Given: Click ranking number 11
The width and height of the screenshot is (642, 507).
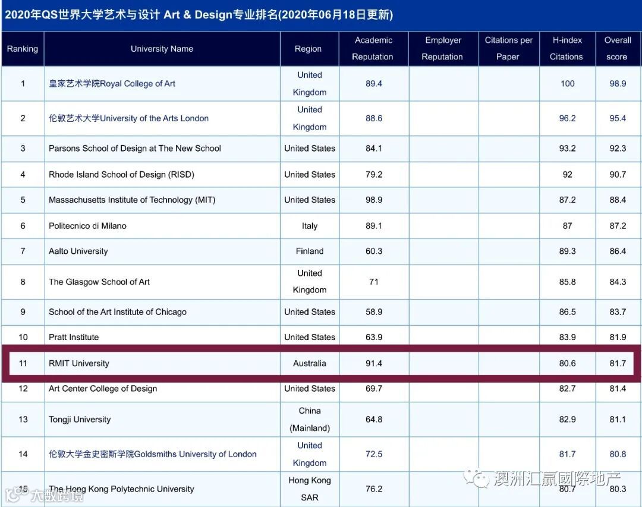Looking at the screenshot, I should pos(23,363).
